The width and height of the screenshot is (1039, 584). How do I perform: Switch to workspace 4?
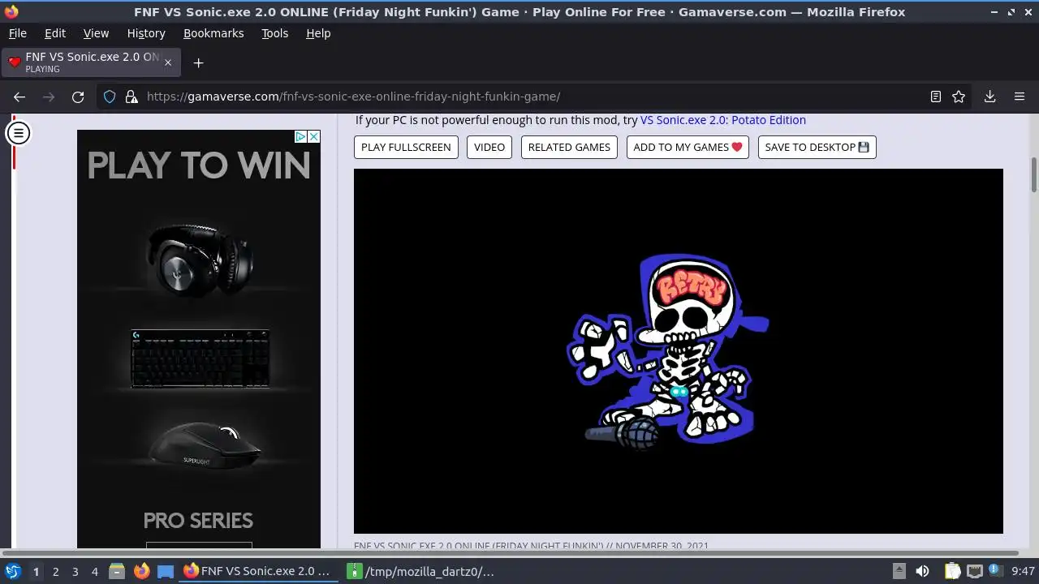click(94, 572)
